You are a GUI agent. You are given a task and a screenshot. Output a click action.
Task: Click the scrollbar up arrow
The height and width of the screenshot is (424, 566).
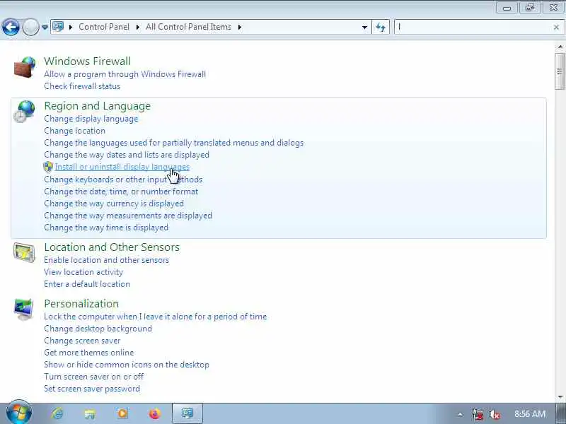560,47
